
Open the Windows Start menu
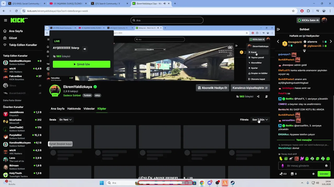[x=102, y=183]
